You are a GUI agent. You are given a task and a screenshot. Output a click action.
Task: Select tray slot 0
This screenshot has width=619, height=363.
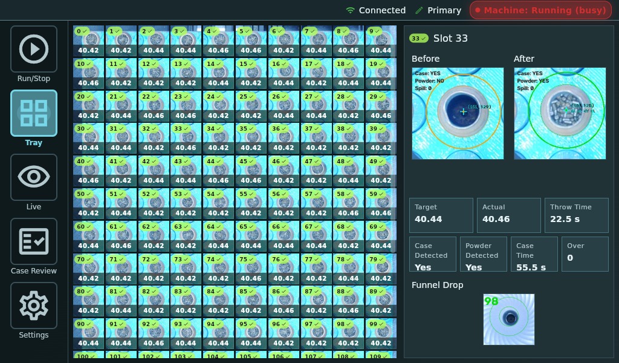point(88,41)
